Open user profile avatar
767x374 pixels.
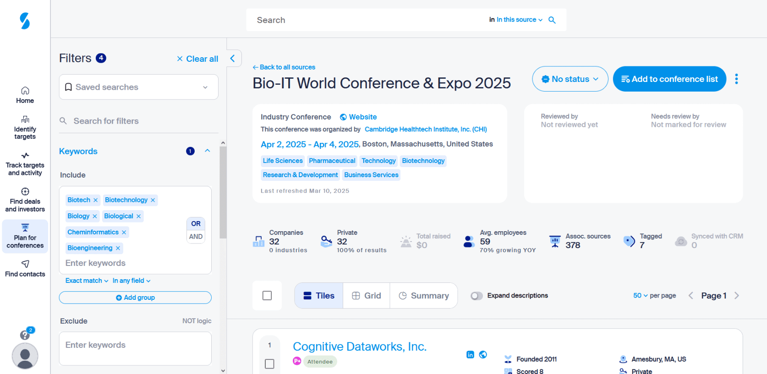(x=25, y=356)
